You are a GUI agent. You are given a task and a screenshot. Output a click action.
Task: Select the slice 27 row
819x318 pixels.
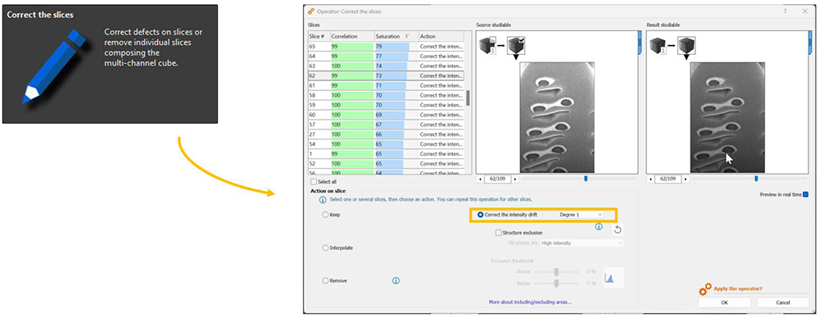[x=386, y=134]
